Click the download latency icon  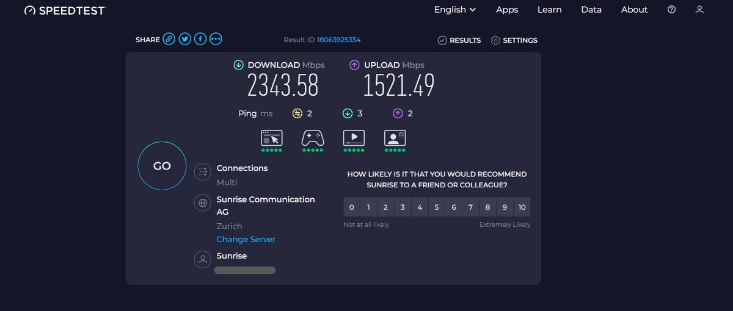[348, 113]
